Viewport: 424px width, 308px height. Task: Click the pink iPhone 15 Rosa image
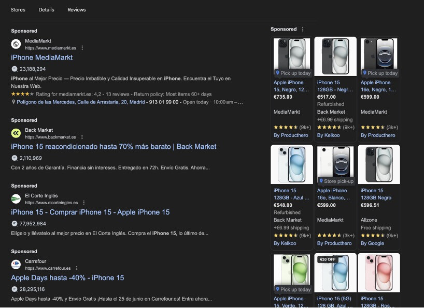379,273
